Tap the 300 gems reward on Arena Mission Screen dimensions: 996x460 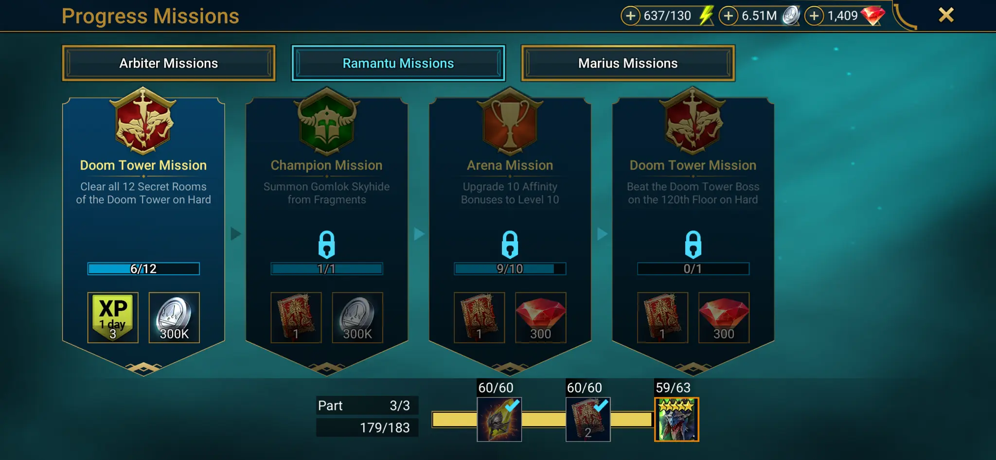(x=540, y=318)
